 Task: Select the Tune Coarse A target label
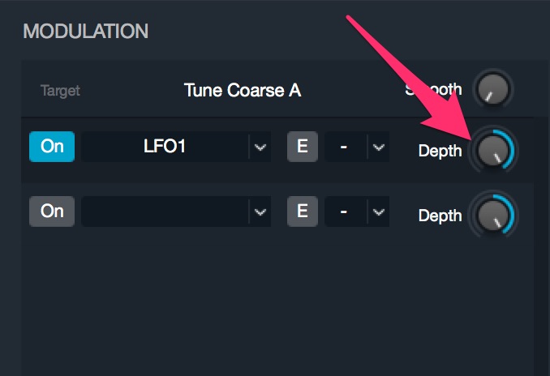click(243, 91)
